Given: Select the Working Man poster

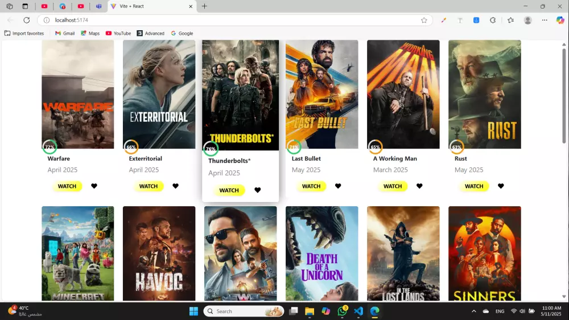Looking at the screenshot, I should pyautogui.click(x=403, y=94).
